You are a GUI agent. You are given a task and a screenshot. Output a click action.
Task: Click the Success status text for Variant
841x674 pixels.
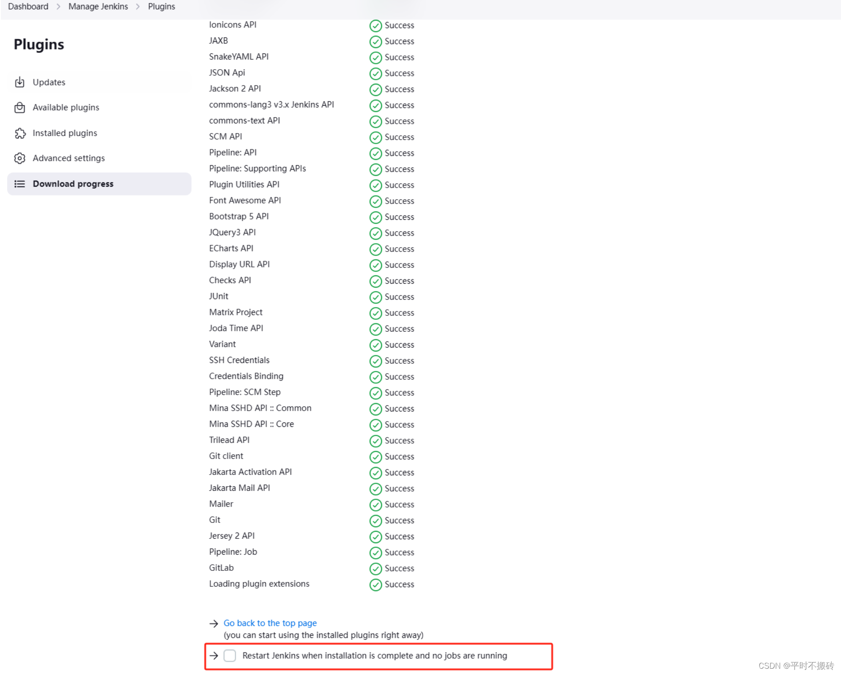point(399,344)
